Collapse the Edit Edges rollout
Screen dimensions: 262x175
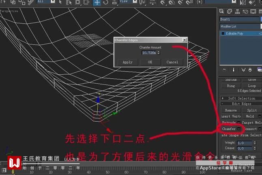(x=241, y=104)
